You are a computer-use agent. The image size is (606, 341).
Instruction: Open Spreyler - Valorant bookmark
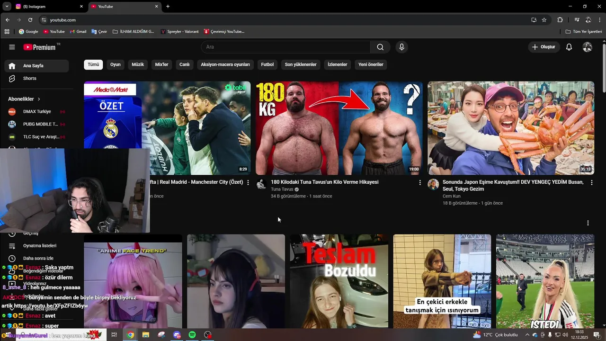coord(179,32)
